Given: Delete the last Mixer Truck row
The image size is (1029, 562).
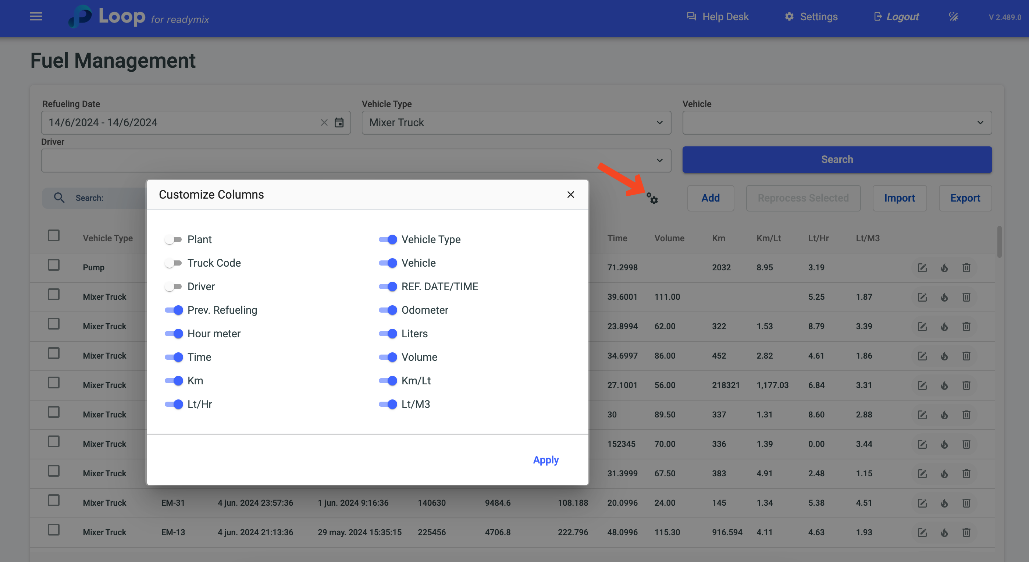Looking at the screenshot, I should click(x=966, y=532).
